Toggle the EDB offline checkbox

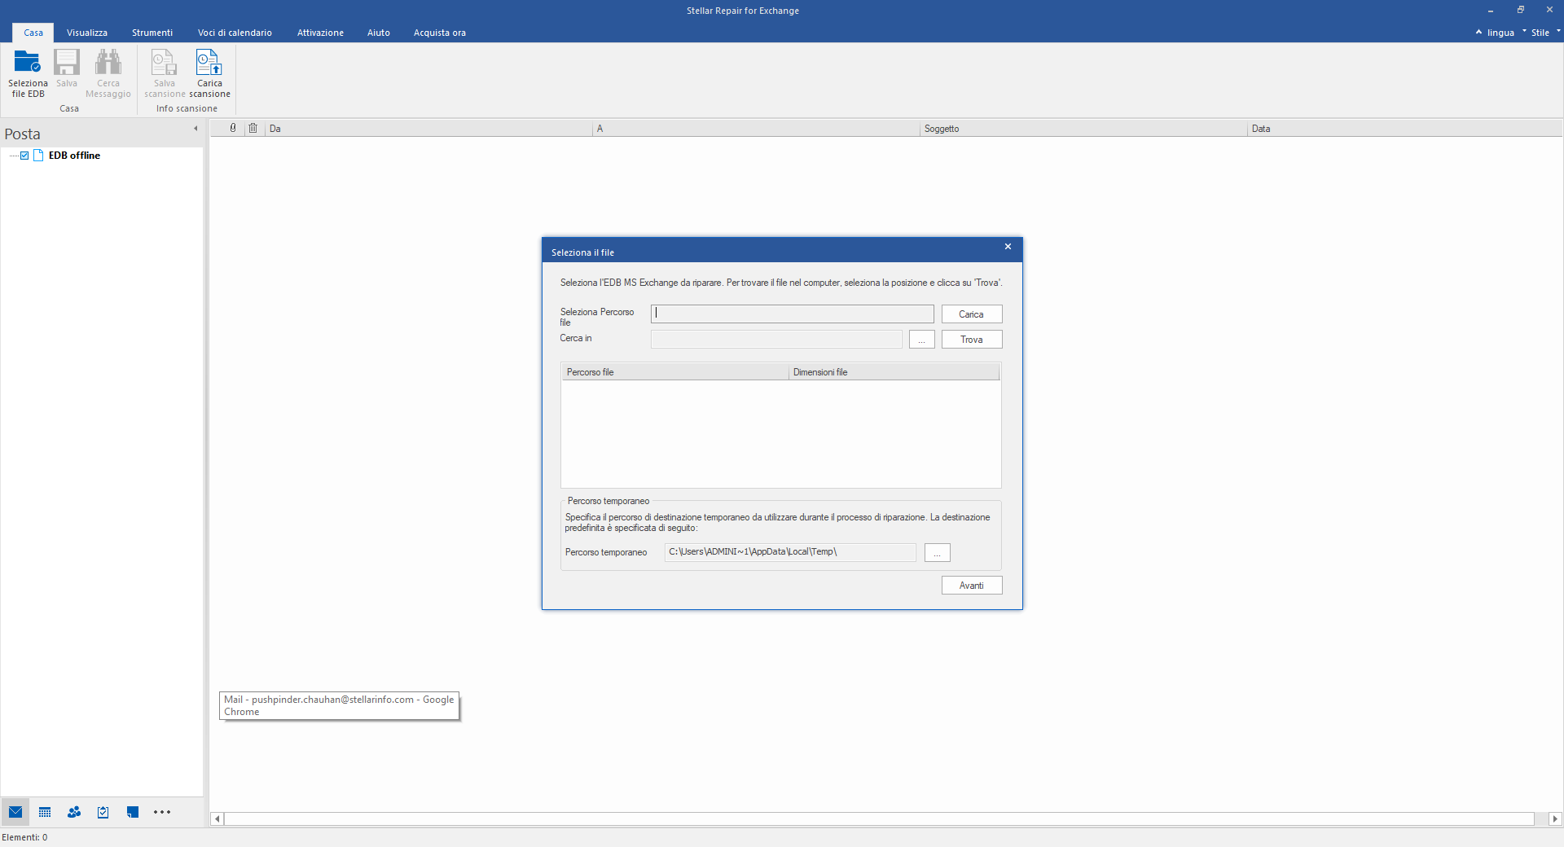click(24, 156)
